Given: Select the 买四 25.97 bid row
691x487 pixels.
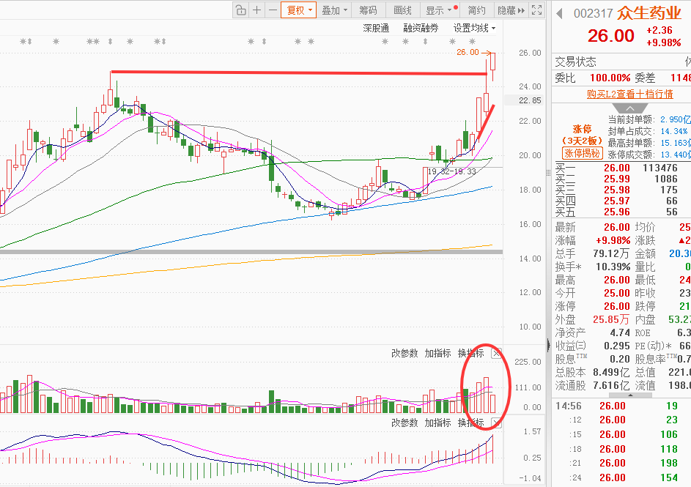Looking at the screenshot, I should pyautogui.click(x=621, y=201).
